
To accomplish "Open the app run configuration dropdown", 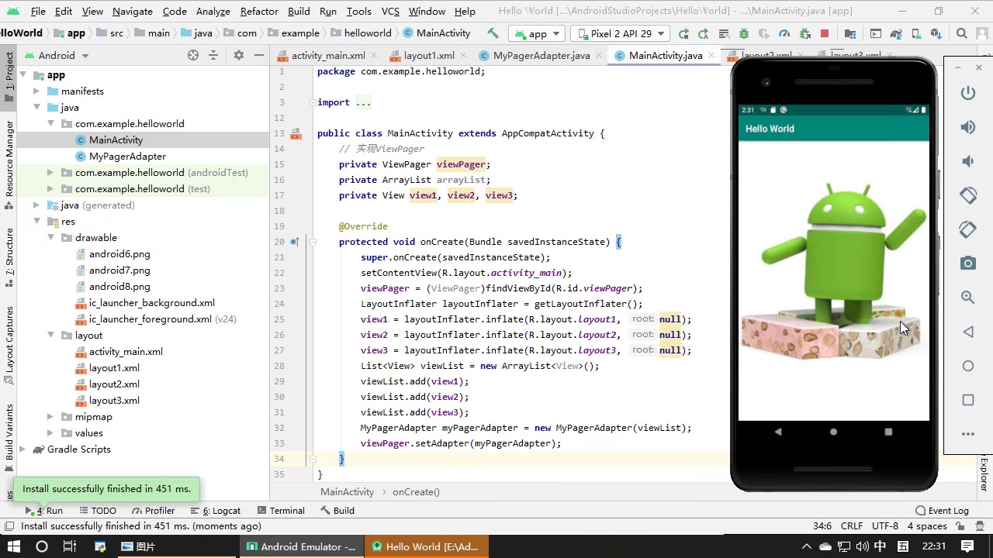I will [x=537, y=33].
